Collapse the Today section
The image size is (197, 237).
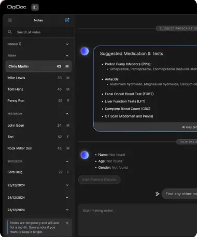coord(67,56)
